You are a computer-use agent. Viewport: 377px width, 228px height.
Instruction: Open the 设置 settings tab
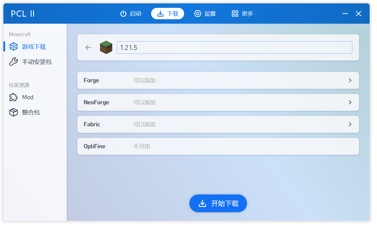point(205,14)
